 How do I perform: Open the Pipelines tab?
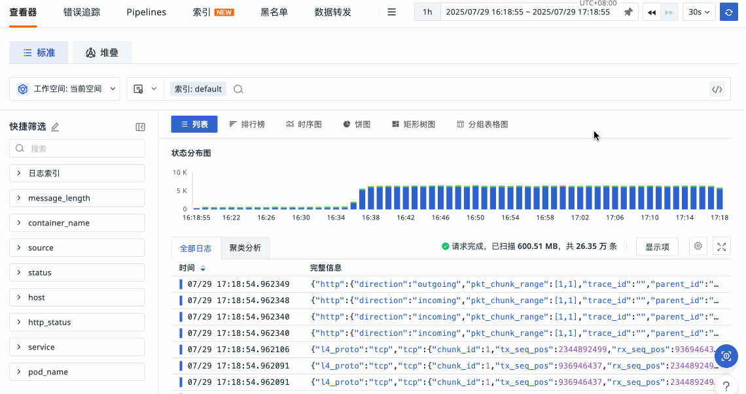146,12
